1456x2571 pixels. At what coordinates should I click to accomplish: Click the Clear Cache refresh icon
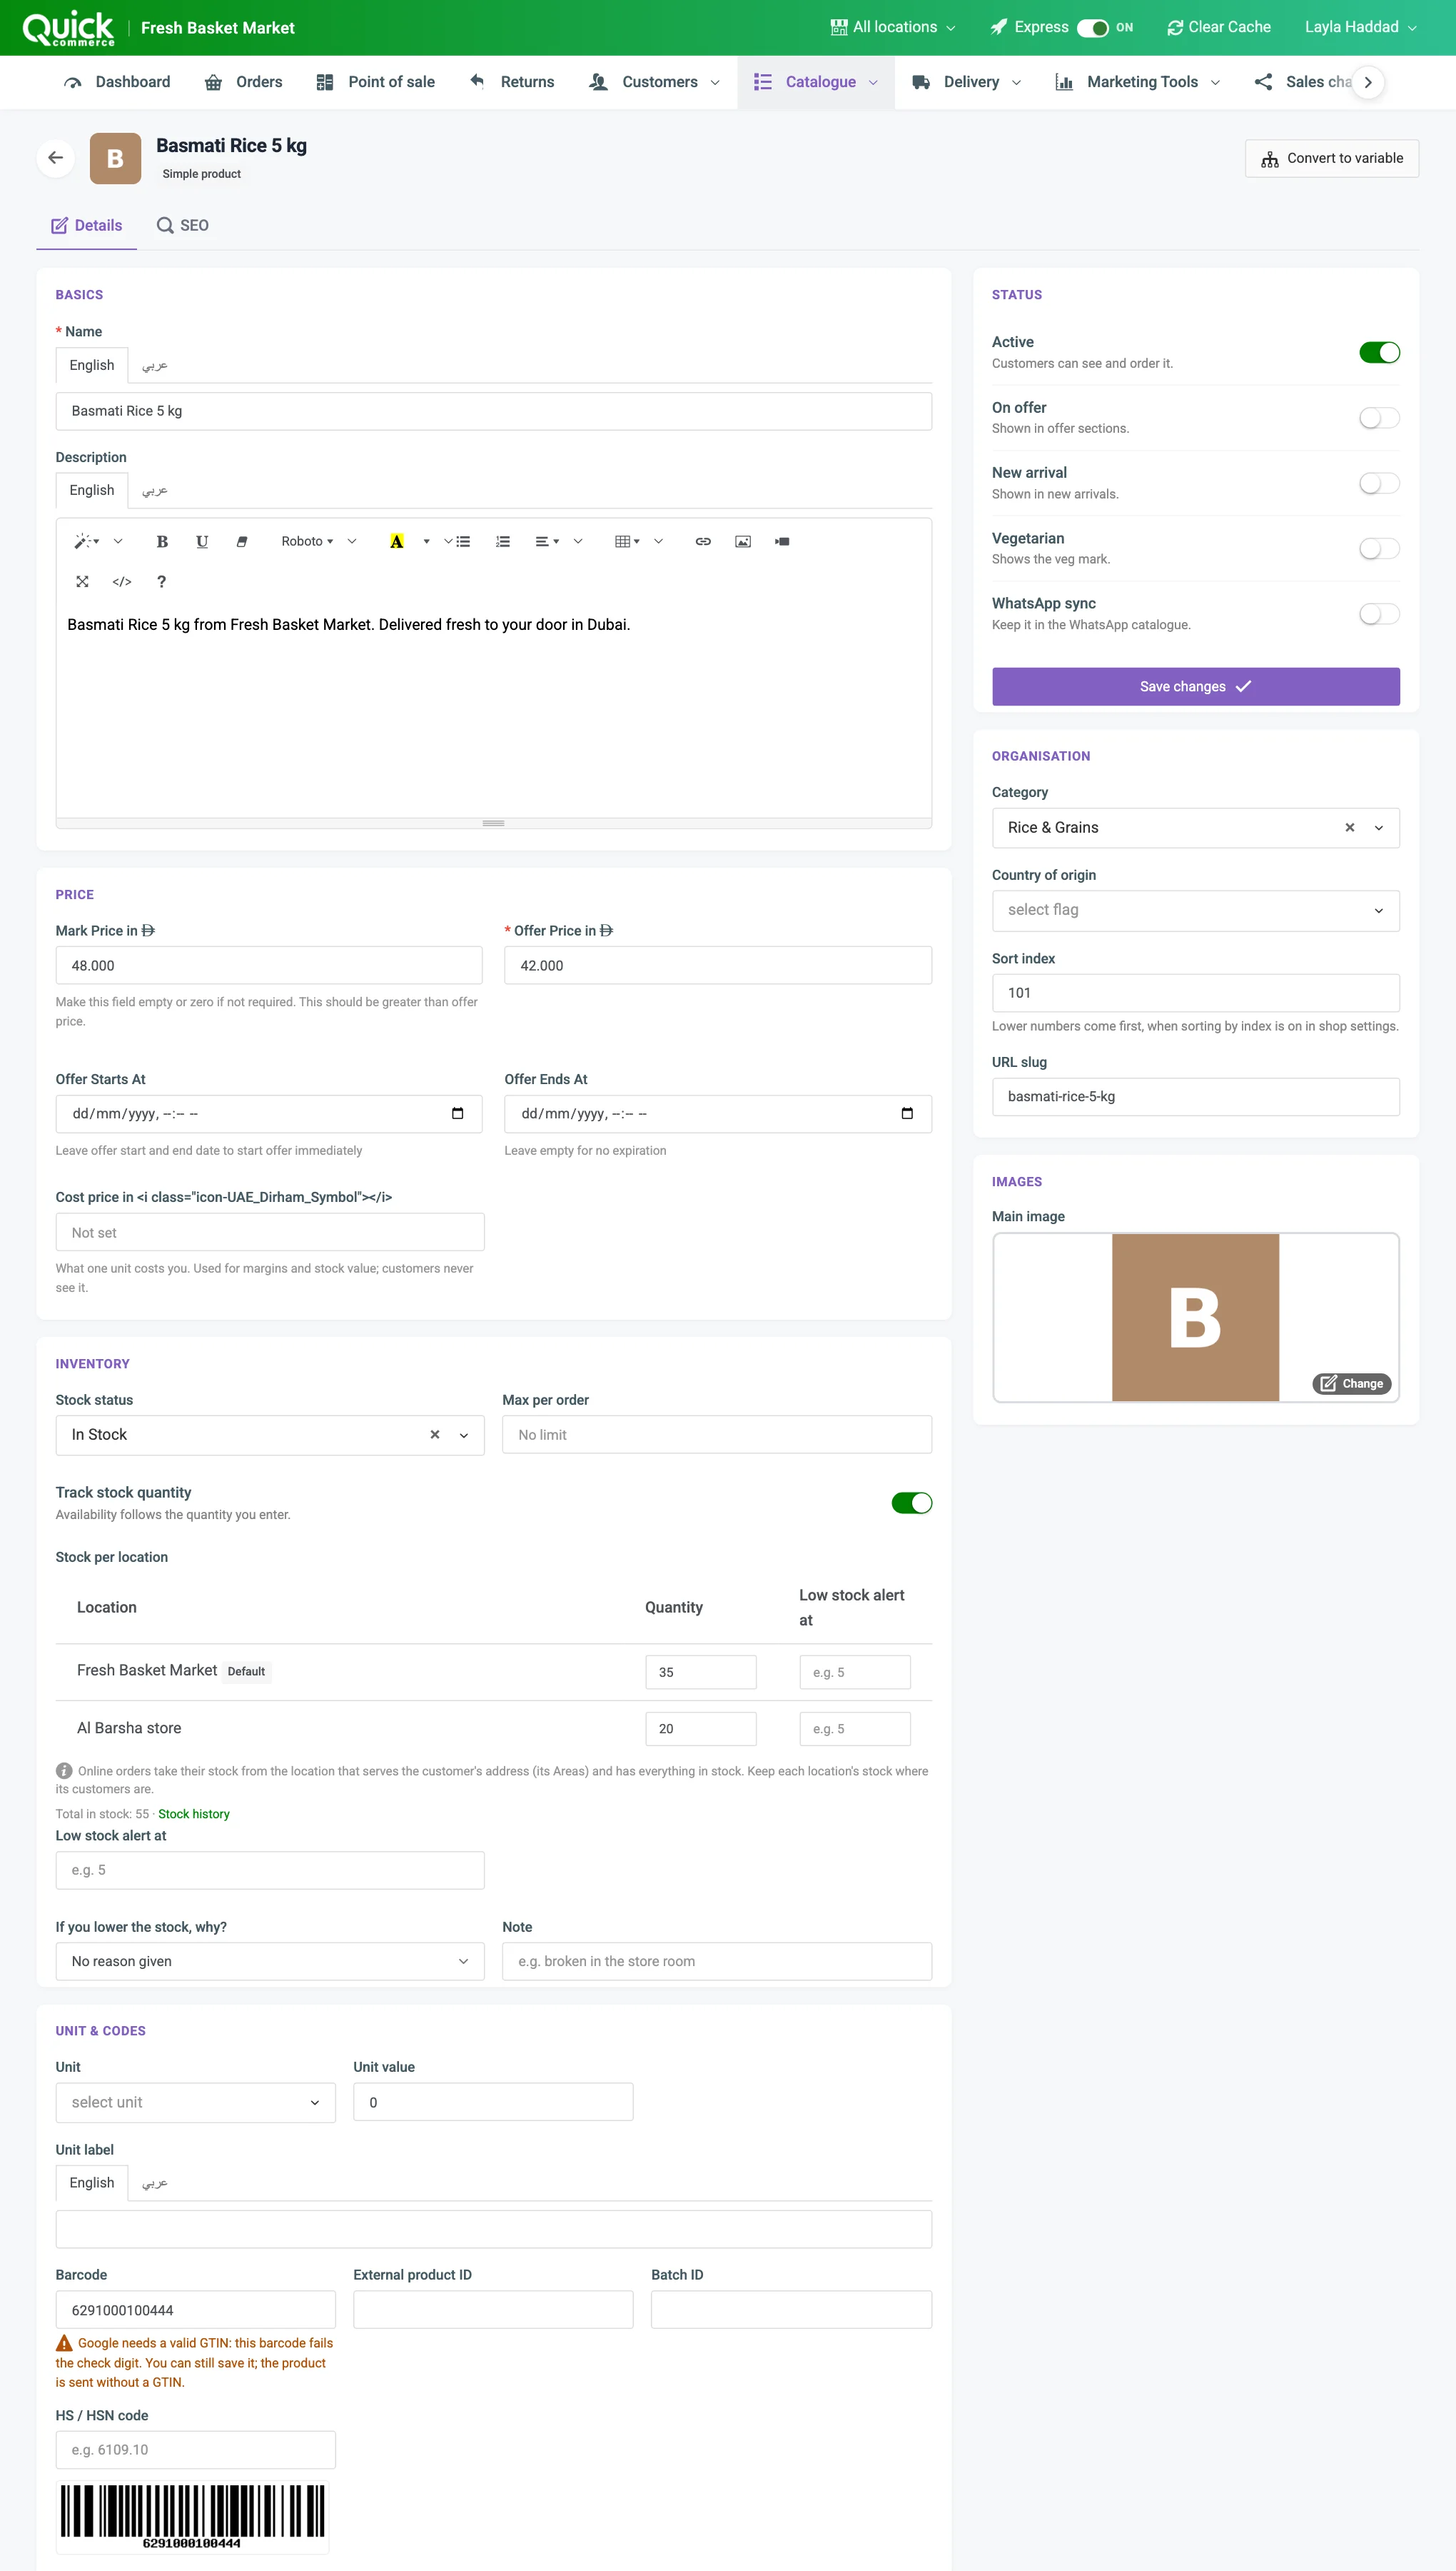point(1175,28)
